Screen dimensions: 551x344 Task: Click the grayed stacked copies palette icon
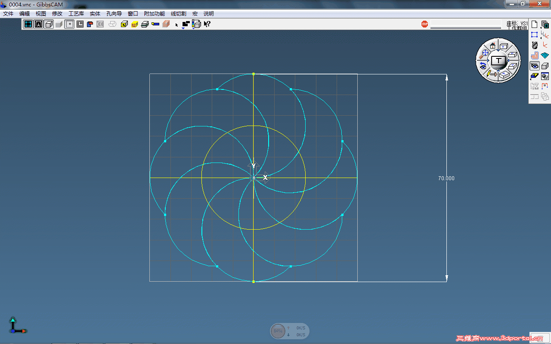tap(545, 97)
